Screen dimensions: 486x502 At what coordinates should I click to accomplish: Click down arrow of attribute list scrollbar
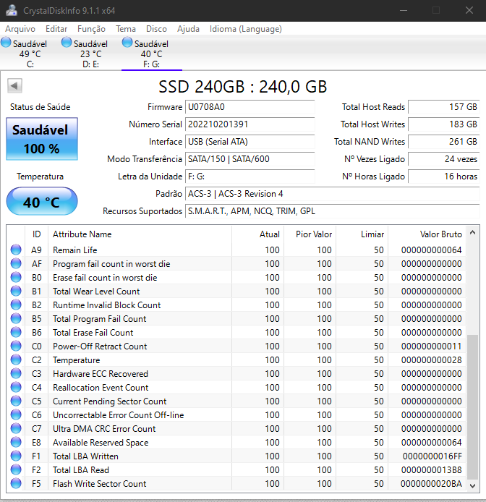pos(472,485)
